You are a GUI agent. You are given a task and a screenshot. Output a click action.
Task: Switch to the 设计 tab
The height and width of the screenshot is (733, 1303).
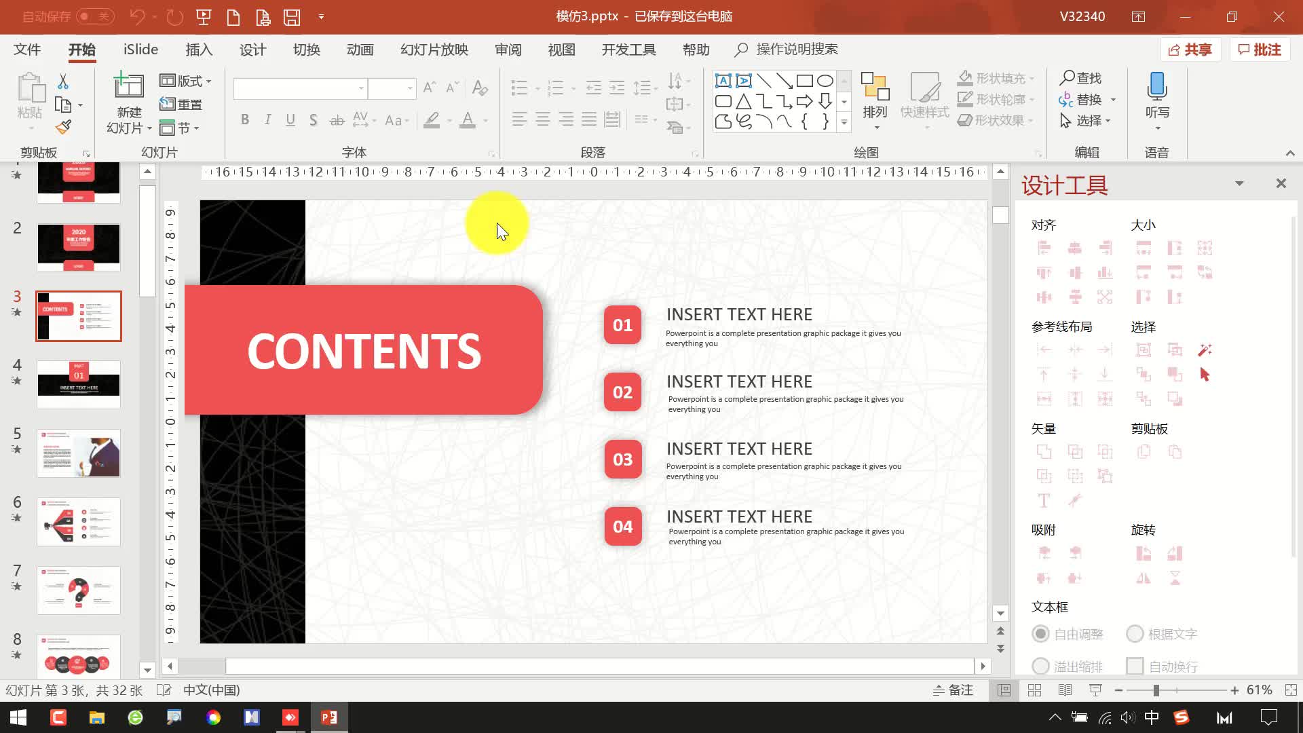pyautogui.click(x=252, y=50)
